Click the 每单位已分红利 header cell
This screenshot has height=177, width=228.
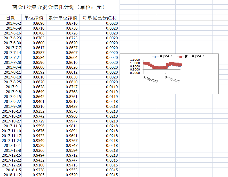(x=99, y=18)
